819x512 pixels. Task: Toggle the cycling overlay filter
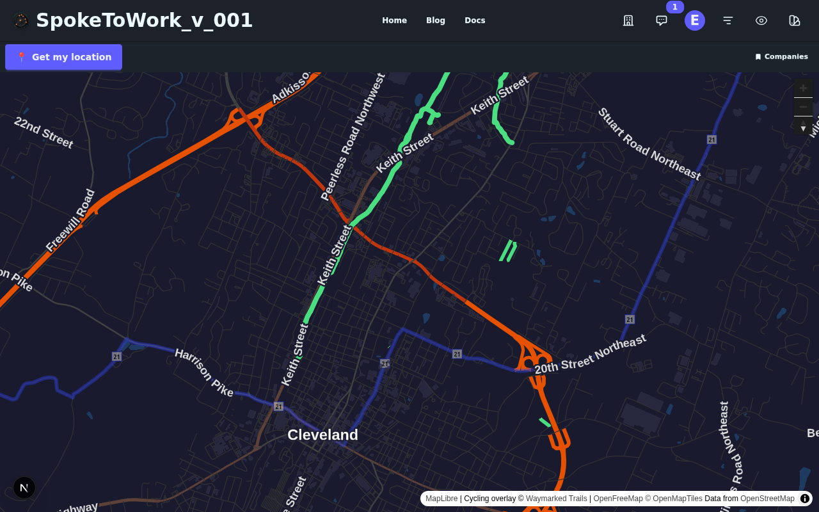(489, 498)
